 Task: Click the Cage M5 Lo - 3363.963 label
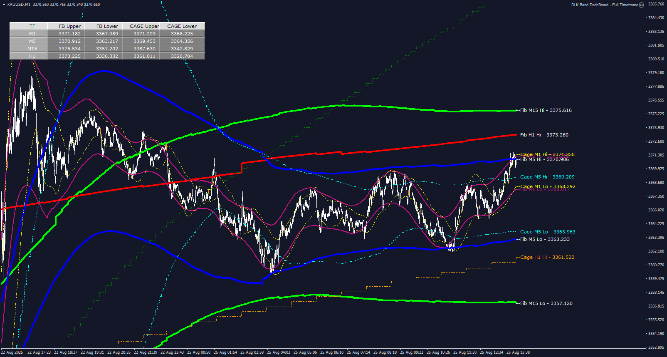pyautogui.click(x=548, y=232)
